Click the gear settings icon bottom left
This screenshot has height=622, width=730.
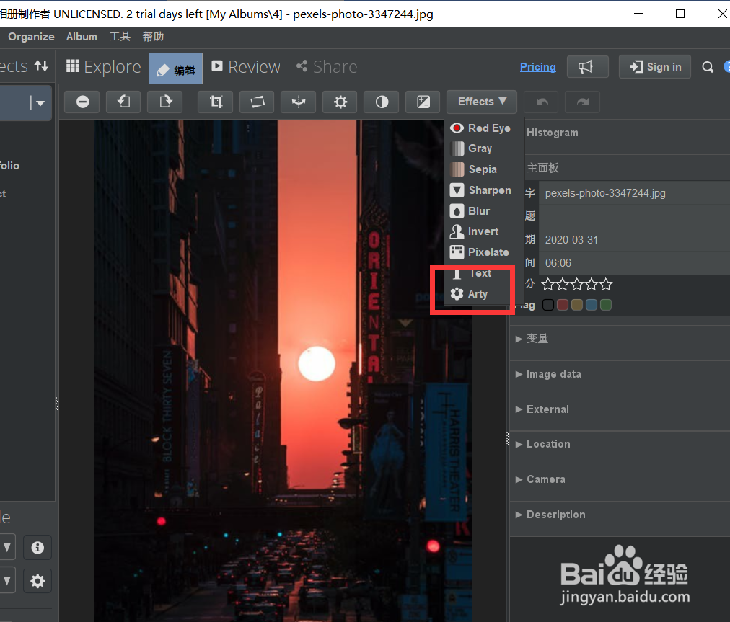38,581
